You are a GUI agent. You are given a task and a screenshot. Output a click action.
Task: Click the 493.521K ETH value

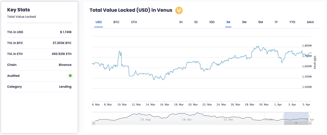(62, 54)
